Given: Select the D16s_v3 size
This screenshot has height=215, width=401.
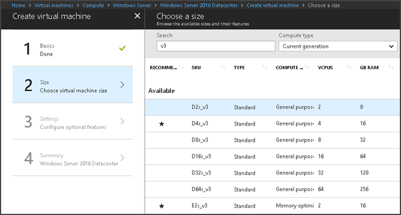Looking at the screenshot, I should point(273,156).
